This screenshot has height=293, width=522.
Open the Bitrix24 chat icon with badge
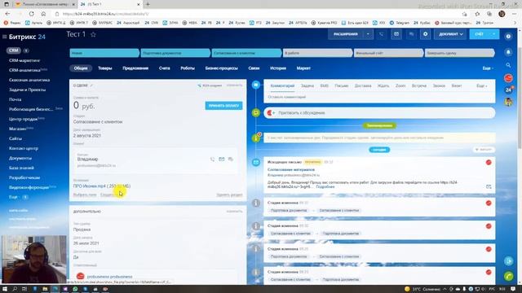point(508,90)
